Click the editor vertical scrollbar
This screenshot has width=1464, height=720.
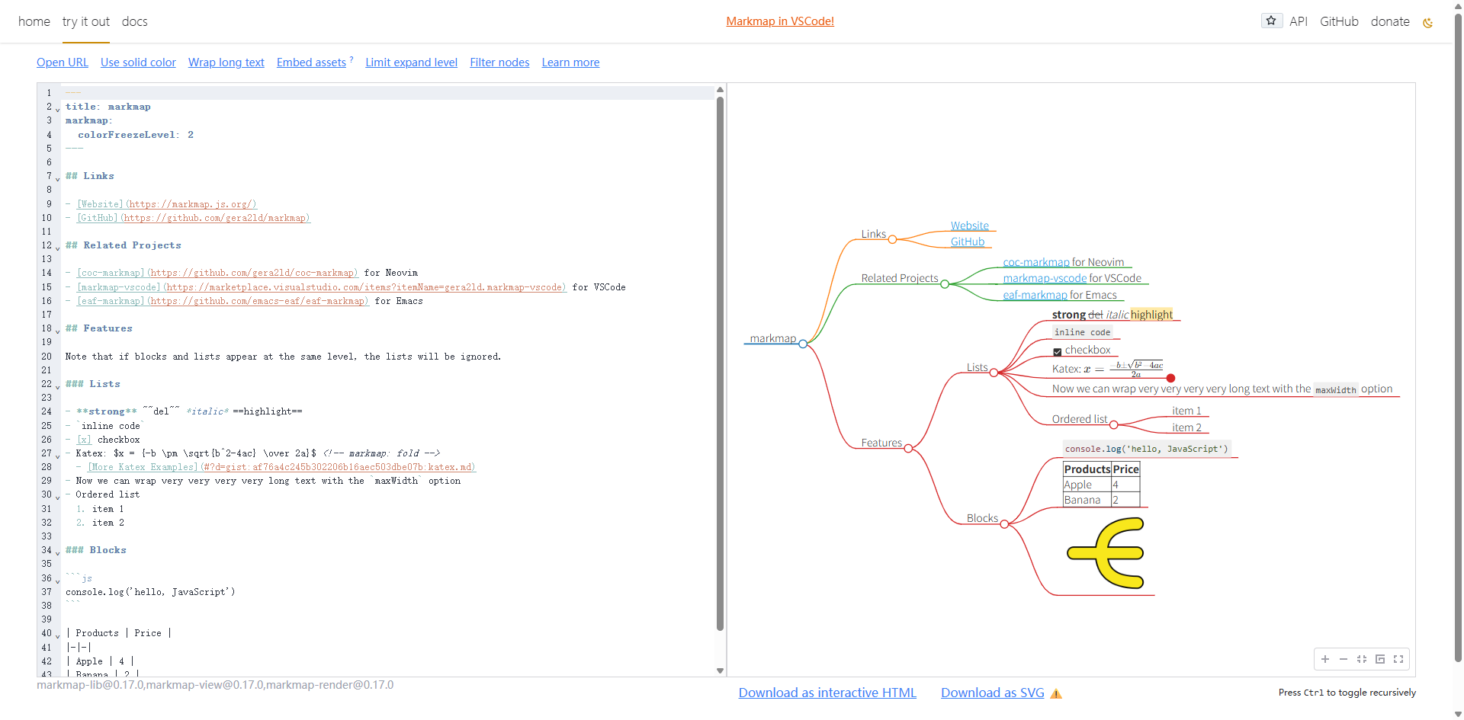point(720,363)
